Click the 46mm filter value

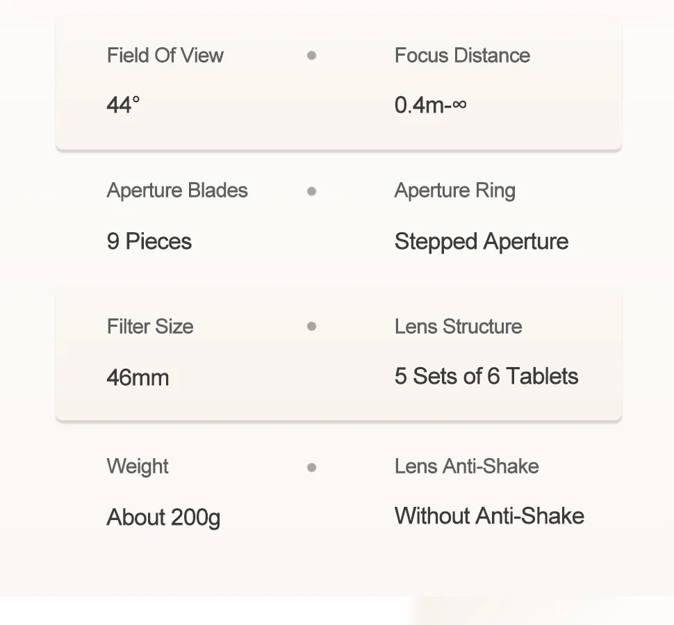point(138,378)
